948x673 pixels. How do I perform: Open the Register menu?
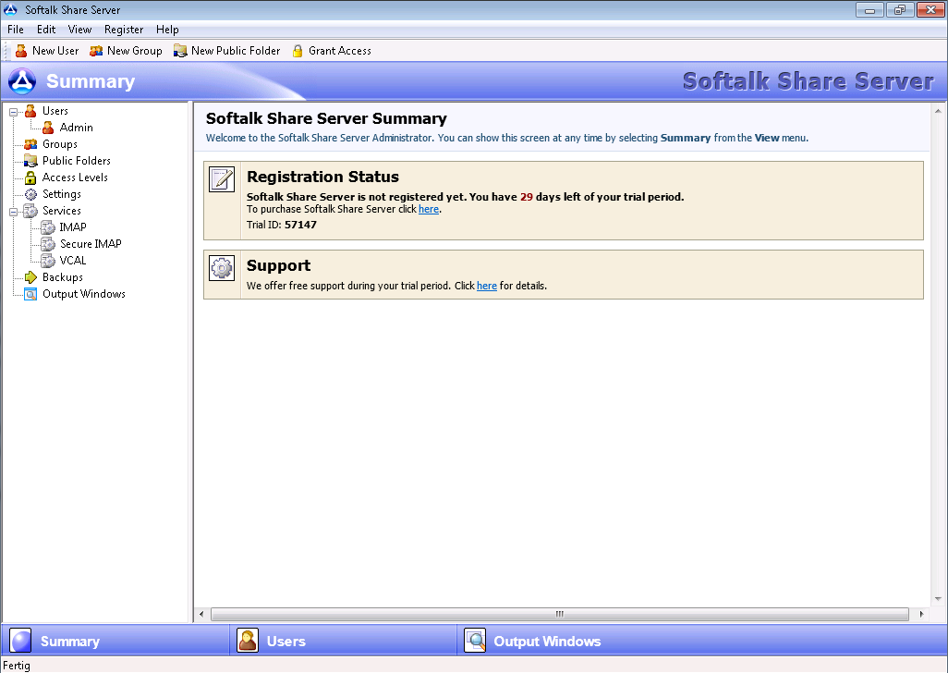124,30
